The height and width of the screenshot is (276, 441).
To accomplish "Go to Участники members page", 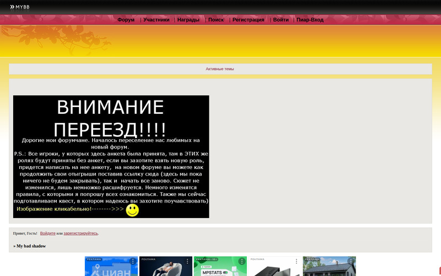I will click(x=156, y=20).
